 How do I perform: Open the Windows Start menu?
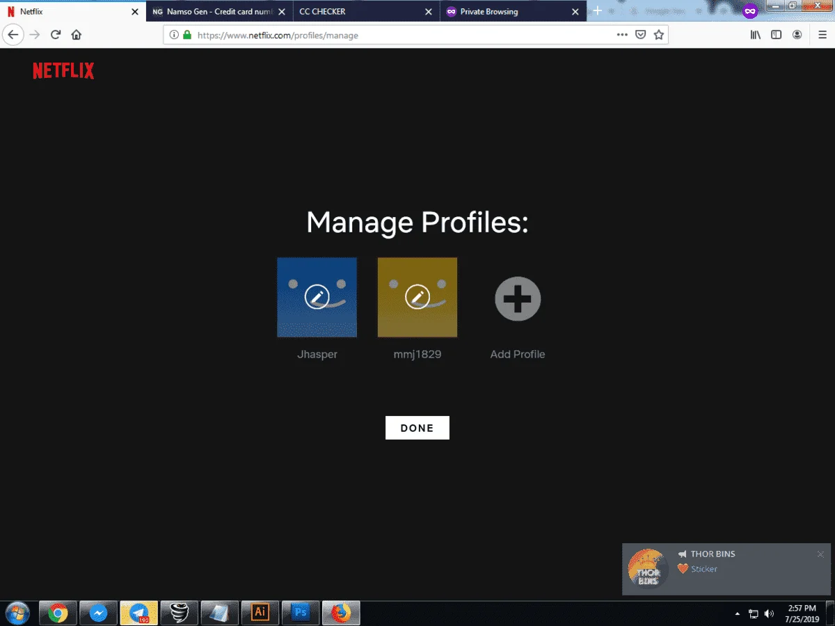click(17, 613)
